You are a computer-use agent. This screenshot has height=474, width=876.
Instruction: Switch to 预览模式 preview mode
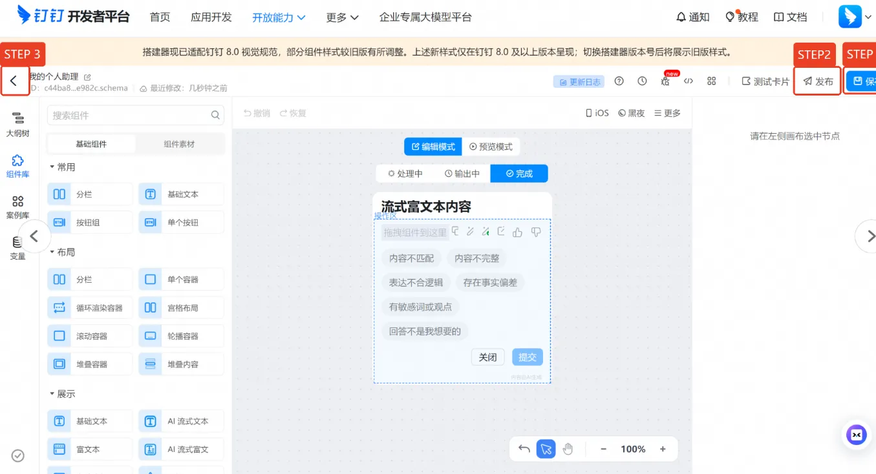click(x=491, y=147)
